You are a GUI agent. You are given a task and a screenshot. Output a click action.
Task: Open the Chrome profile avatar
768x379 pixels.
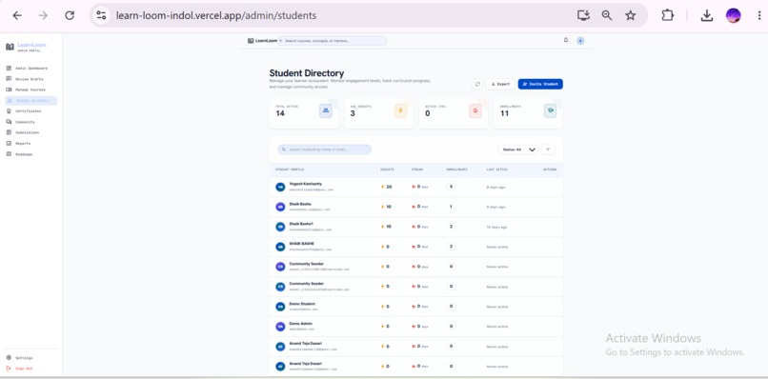click(x=733, y=15)
